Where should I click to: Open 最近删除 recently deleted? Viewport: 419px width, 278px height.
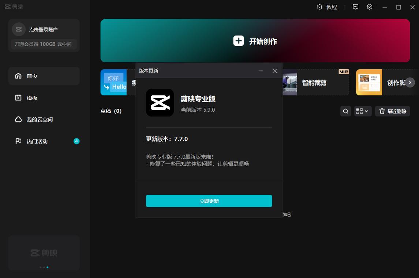pyautogui.click(x=393, y=111)
